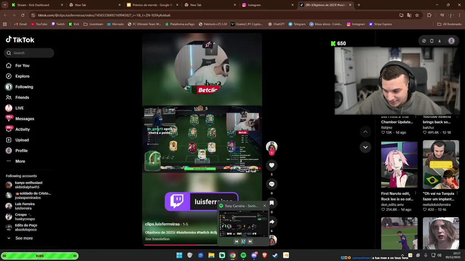This screenshot has height=261, width=465.
Task: Open clips.luisferrreiraa creator name
Action: click(x=162, y=224)
